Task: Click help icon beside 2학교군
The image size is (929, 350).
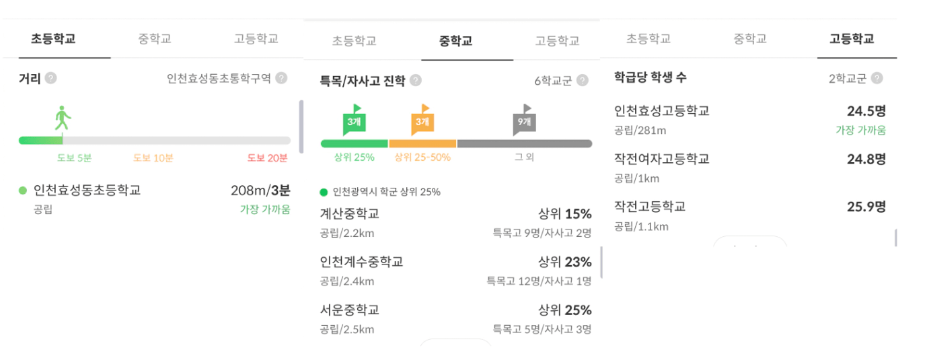Action: click(877, 78)
